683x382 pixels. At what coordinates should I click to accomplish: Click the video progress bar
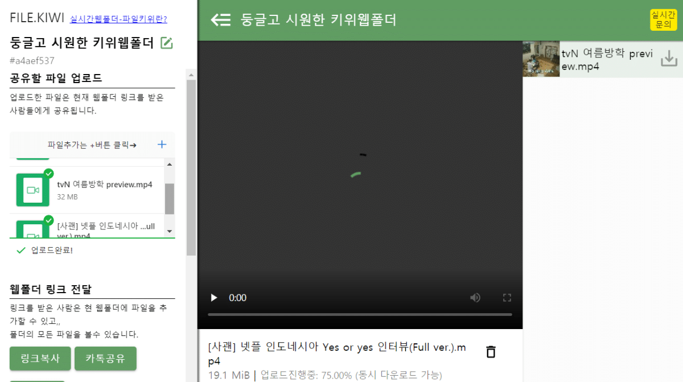click(x=360, y=314)
